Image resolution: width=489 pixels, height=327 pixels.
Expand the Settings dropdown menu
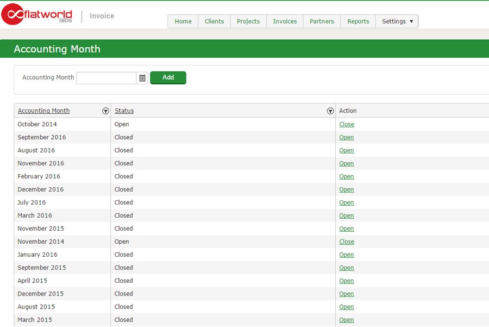click(x=397, y=21)
